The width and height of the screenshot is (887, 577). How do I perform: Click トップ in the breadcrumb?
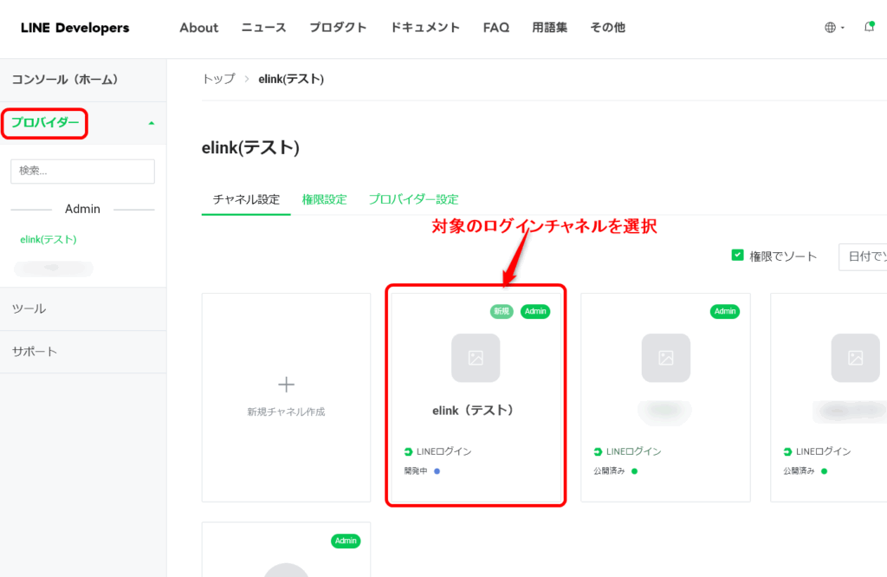point(218,79)
